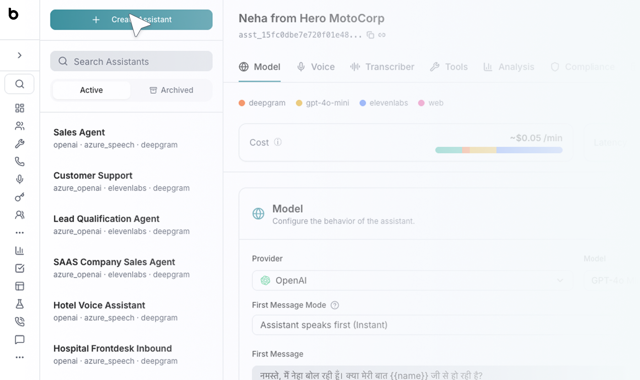640x380 pixels.
Task: Open the dashboard grid icon in the sidebar
Action: [x=20, y=108]
